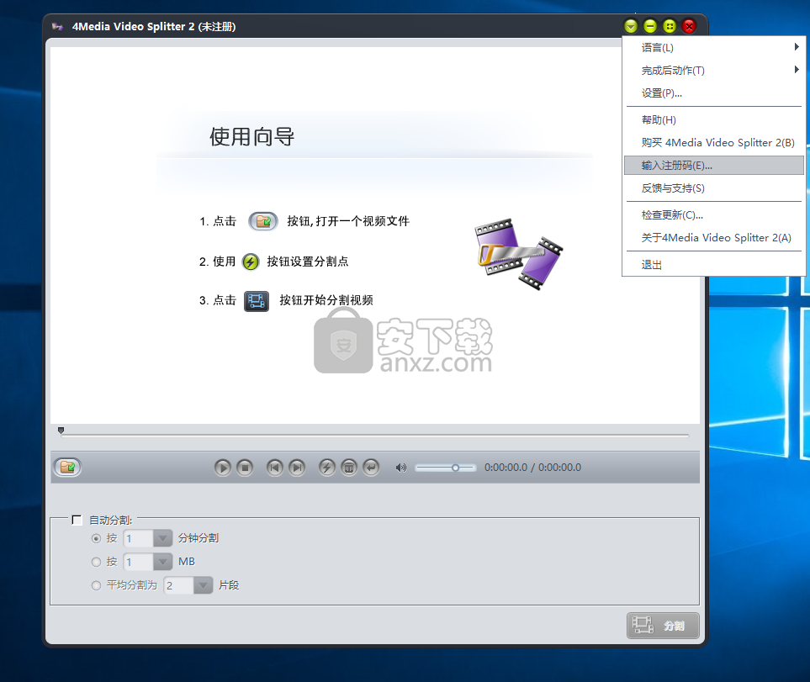Choose 购买 4Media Video Splitter 2(B)
810x682 pixels.
714,142
